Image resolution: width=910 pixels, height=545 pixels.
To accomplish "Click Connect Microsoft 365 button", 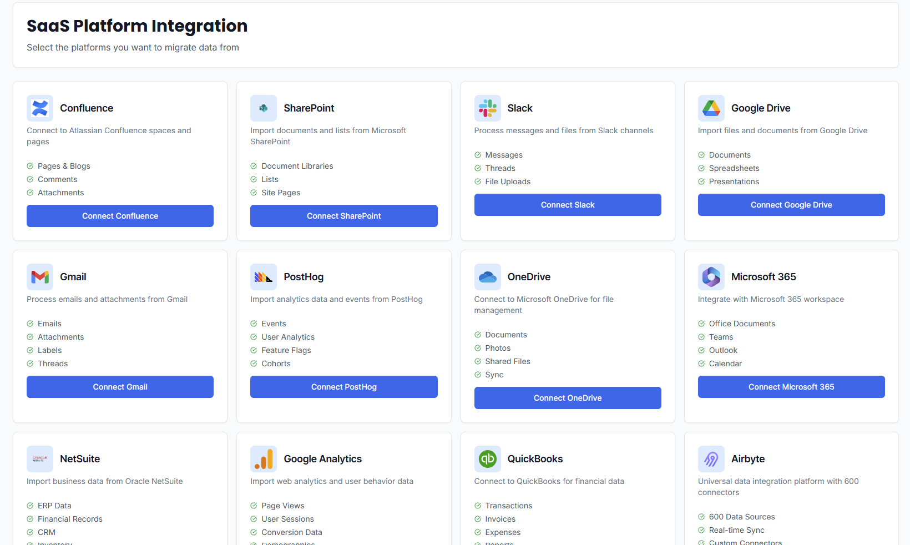I will pyautogui.click(x=791, y=387).
